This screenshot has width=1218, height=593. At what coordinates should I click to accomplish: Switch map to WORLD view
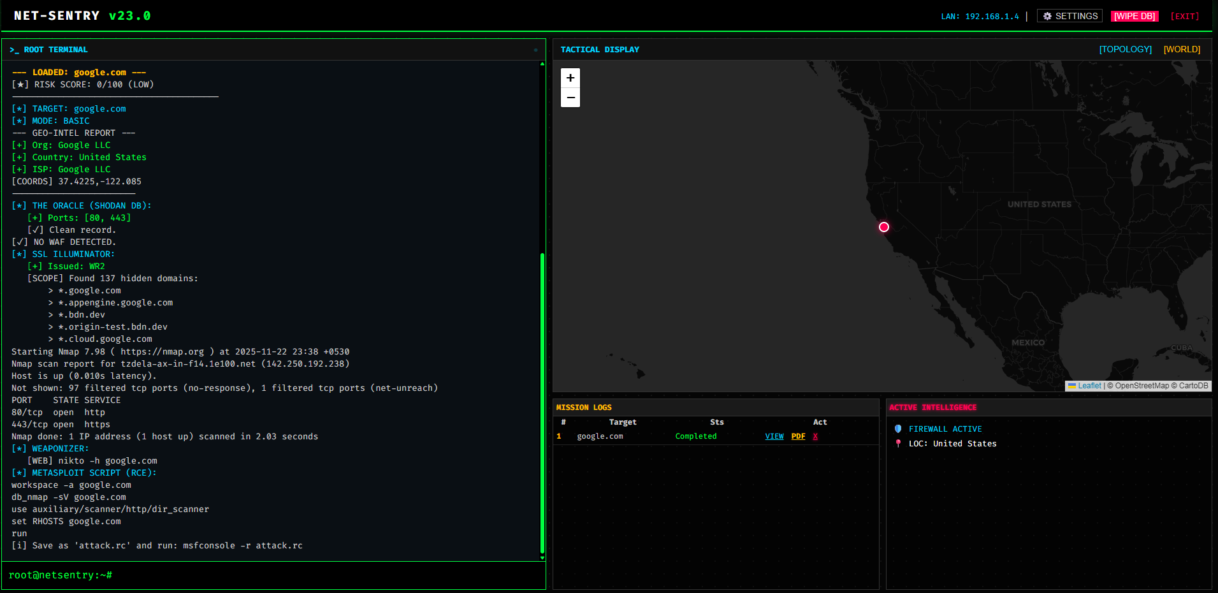click(1182, 49)
